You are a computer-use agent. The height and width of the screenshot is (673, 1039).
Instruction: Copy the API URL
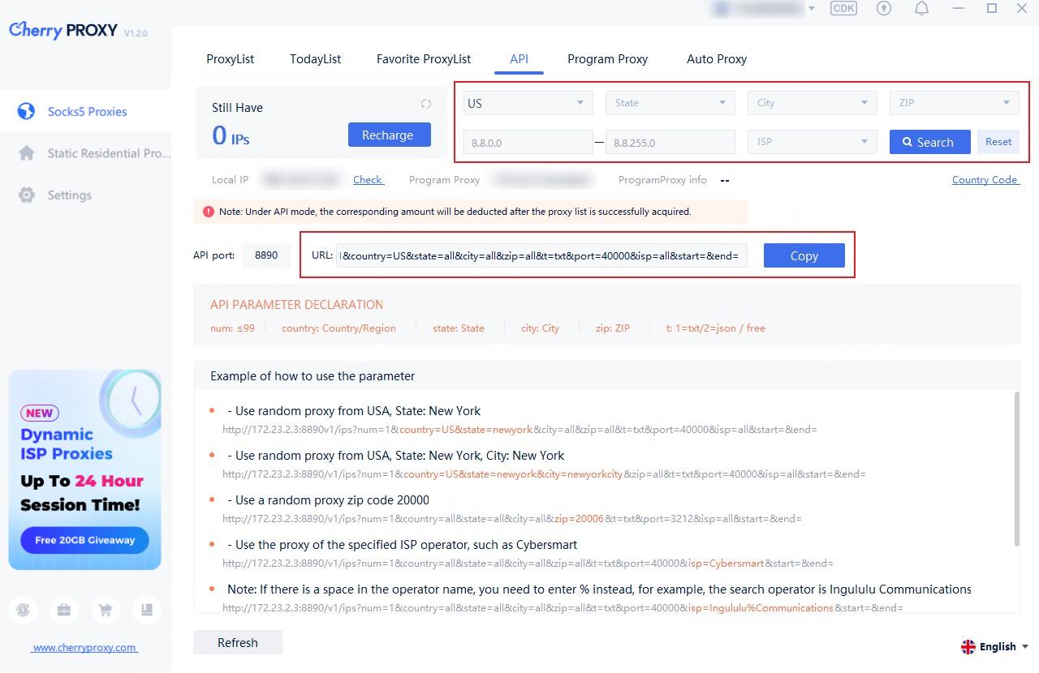pyautogui.click(x=804, y=255)
